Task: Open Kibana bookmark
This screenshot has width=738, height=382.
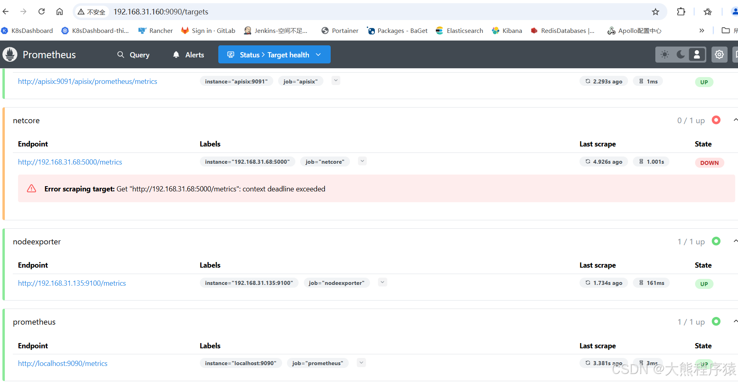Action: tap(507, 30)
